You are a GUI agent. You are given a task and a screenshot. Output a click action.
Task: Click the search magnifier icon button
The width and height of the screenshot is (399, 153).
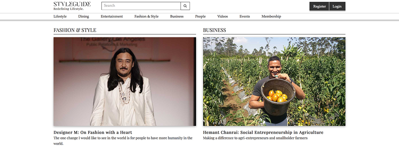[185, 6]
